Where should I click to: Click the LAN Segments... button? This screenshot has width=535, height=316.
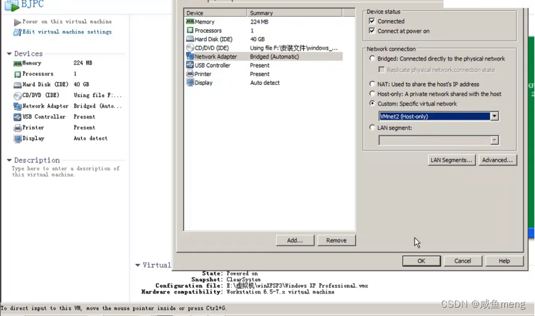451,160
